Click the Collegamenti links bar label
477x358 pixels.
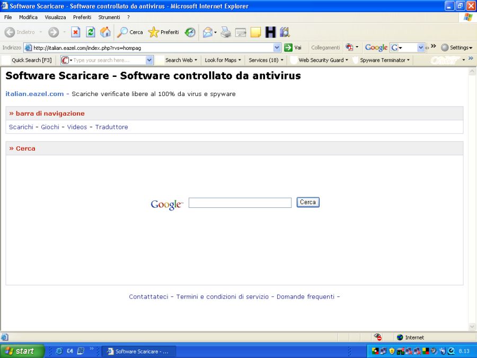325,48
